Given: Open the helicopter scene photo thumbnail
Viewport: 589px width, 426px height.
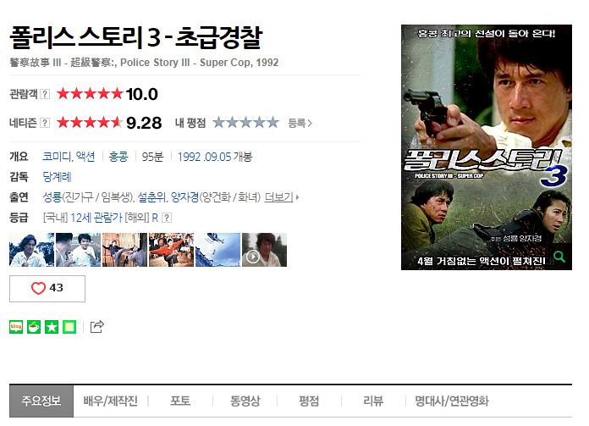Looking at the screenshot, I should tap(217, 250).
